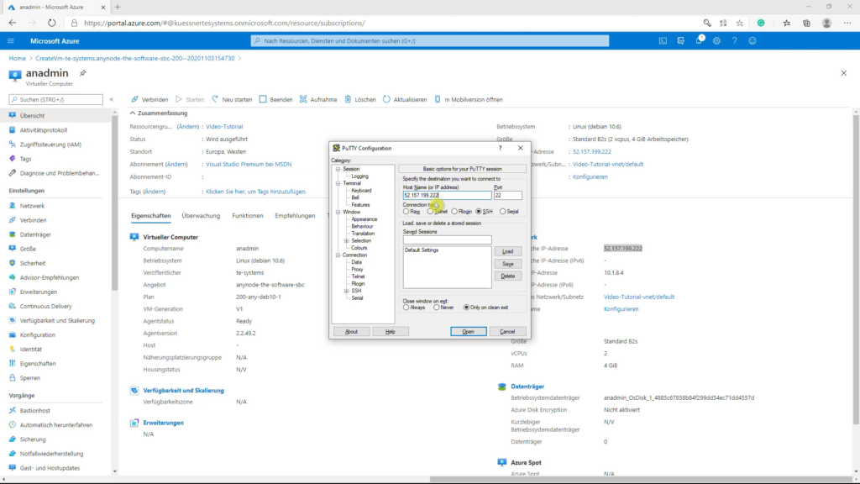Expand the Selection tree node in PuTTY

347,241
